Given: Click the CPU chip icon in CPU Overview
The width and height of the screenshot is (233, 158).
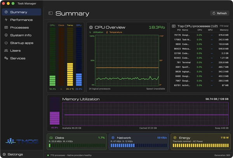Looking at the screenshot, I should coord(91,27).
